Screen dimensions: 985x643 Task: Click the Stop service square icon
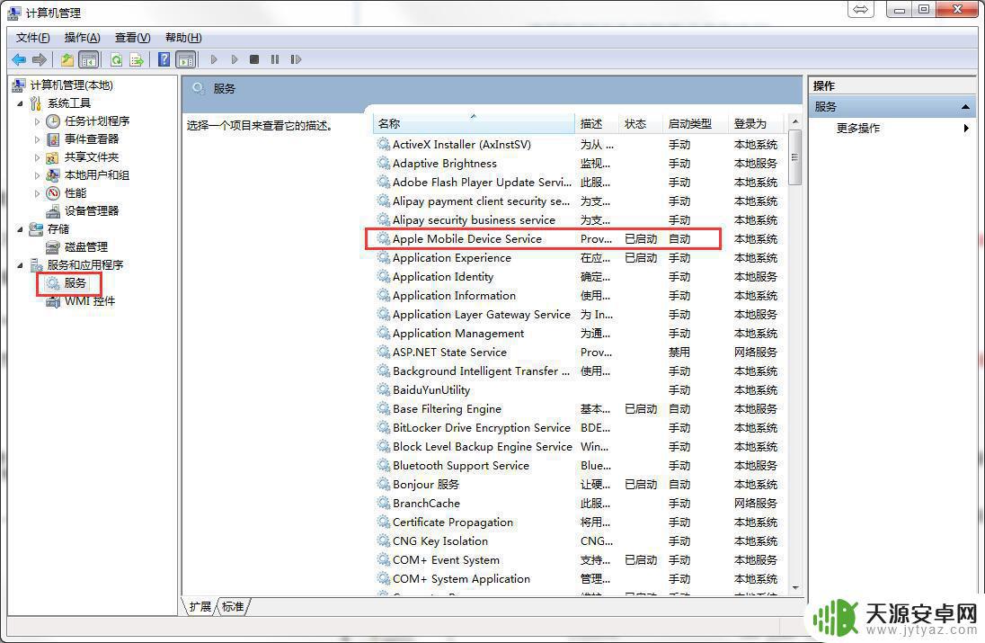(254, 59)
